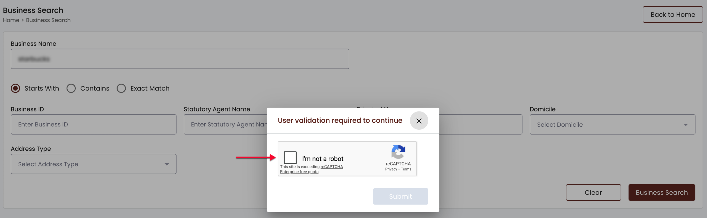This screenshot has height=218, width=707.
Task: Expand the Select Address Type dropdown
Action: 93,164
